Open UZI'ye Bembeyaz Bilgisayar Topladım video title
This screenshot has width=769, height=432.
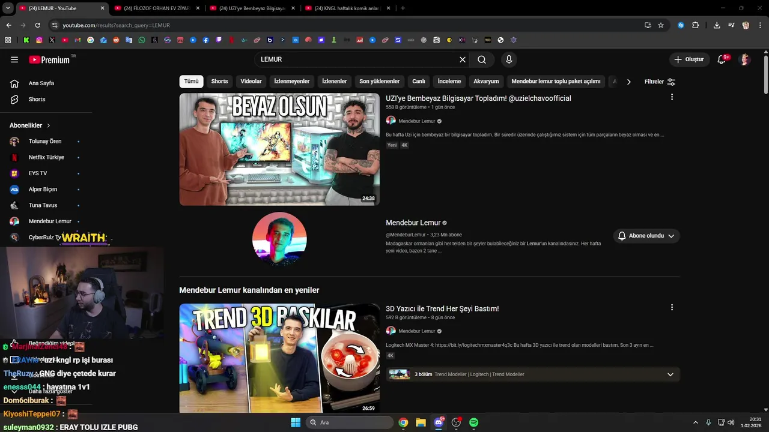pos(478,98)
